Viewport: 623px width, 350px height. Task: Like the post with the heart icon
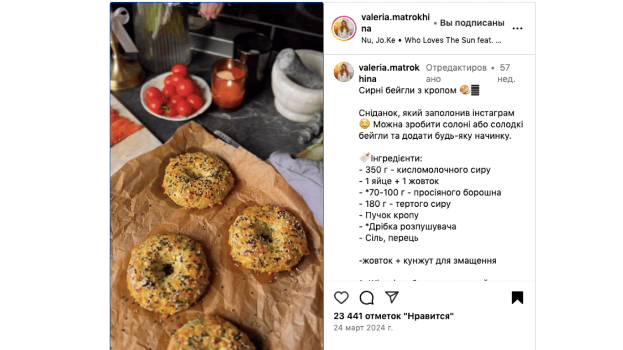click(341, 298)
